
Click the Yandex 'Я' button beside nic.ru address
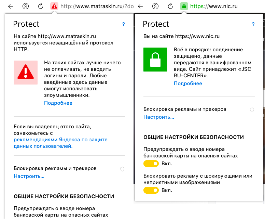click(155, 6)
